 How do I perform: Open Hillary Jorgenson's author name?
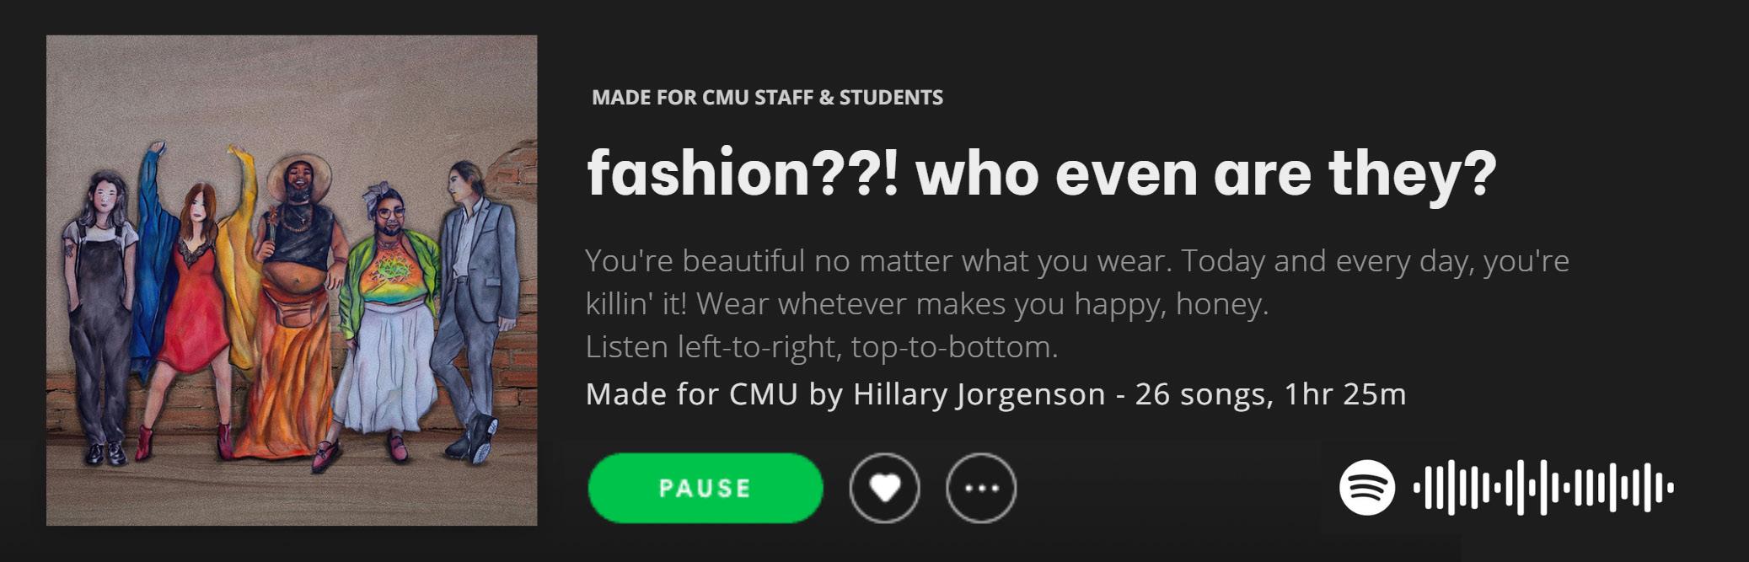point(979,394)
